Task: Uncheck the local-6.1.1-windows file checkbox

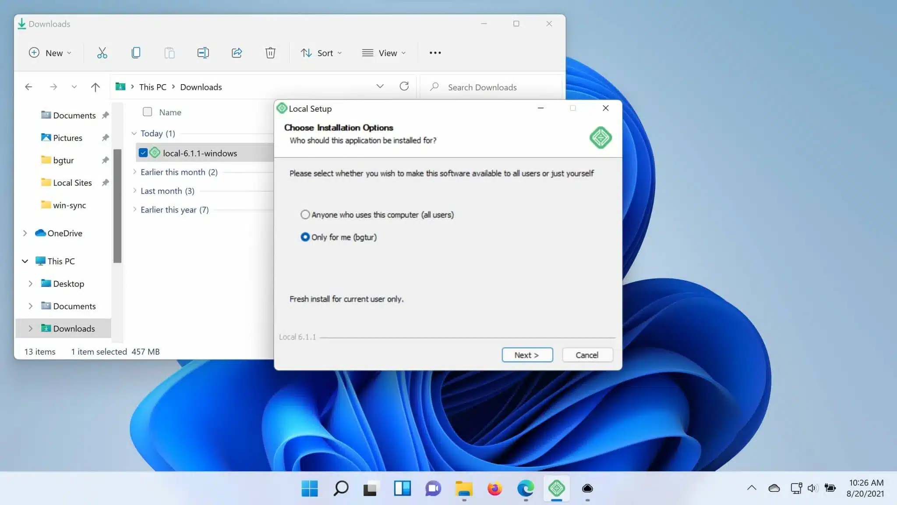Action: 143,153
